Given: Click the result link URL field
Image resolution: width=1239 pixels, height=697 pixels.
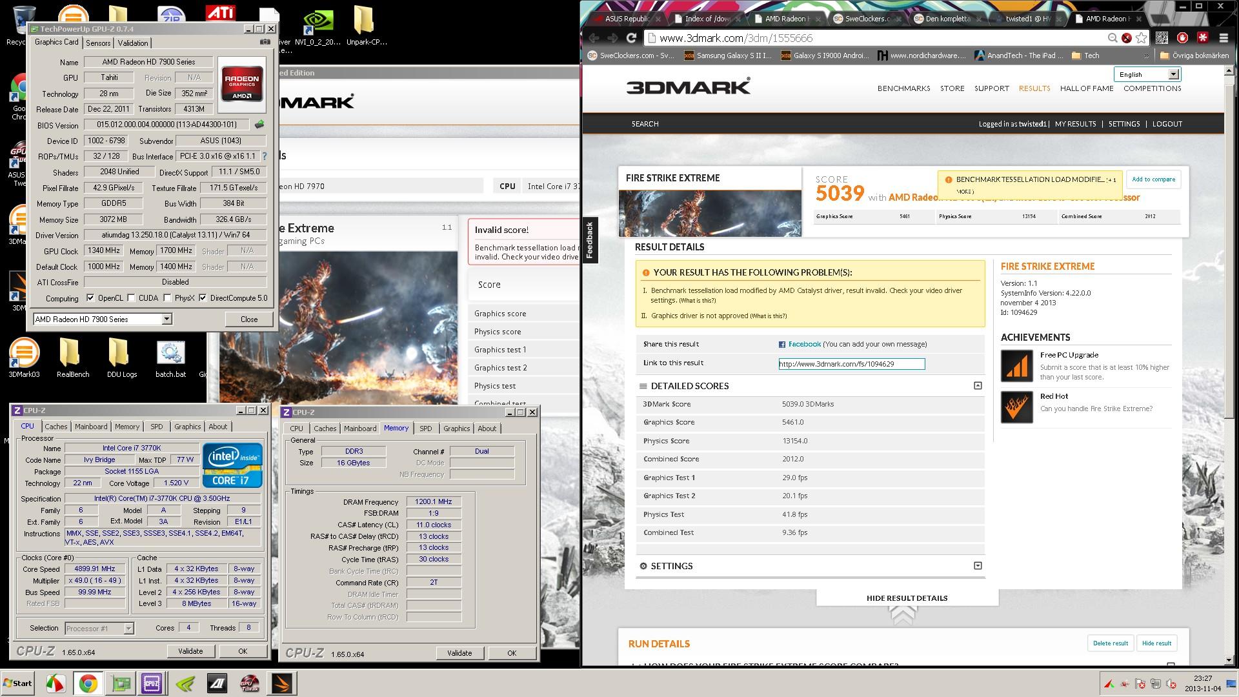Looking at the screenshot, I should [852, 364].
